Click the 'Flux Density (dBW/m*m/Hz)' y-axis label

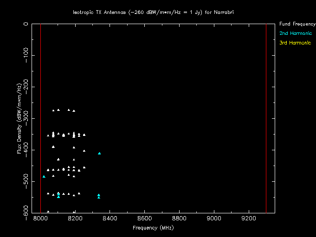click(19, 118)
